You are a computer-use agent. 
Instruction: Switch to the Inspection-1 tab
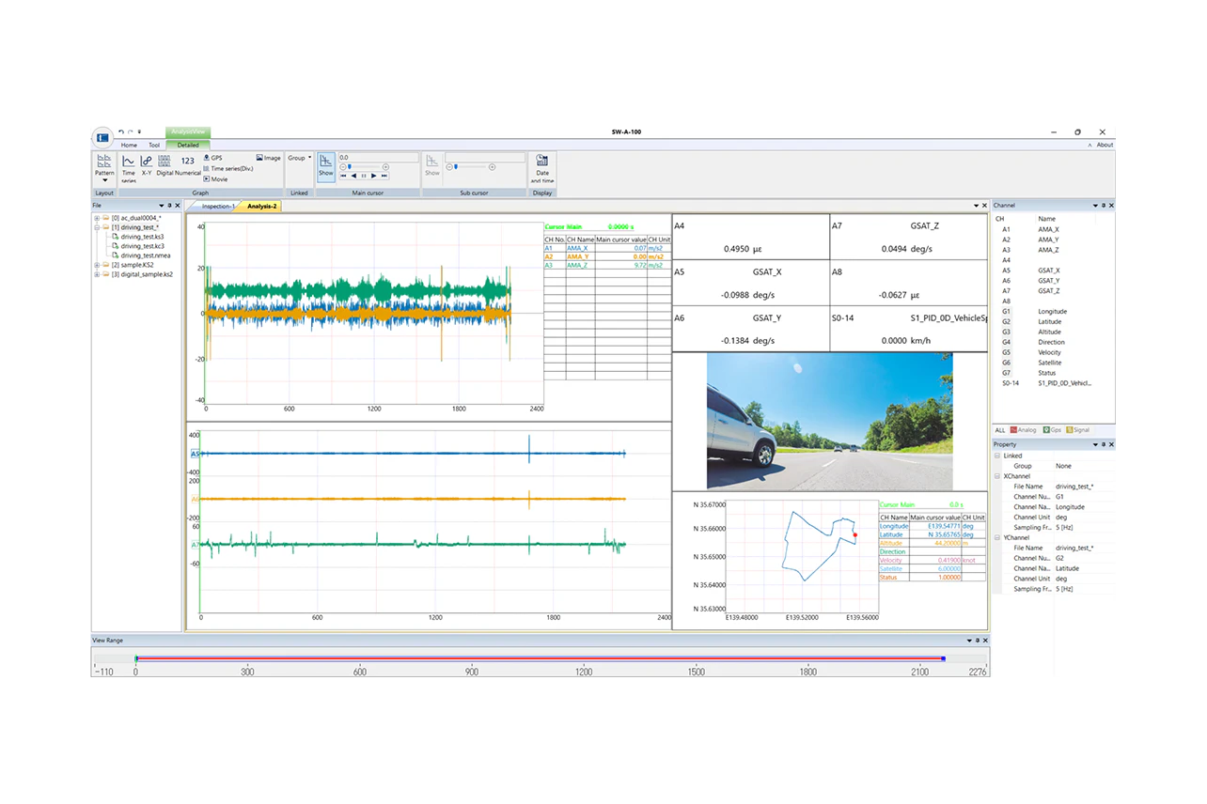[x=217, y=206]
